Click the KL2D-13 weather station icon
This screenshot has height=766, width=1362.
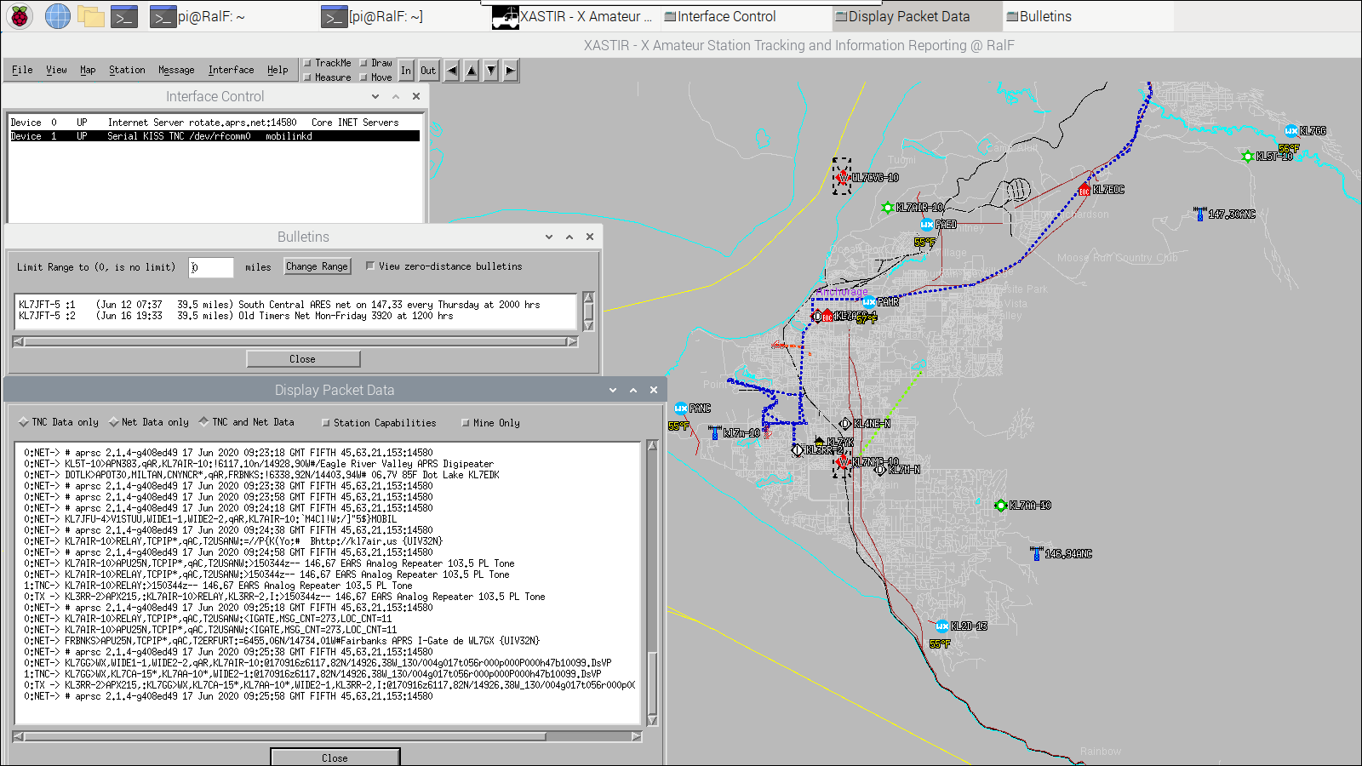pyautogui.click(x=942, y=626)
